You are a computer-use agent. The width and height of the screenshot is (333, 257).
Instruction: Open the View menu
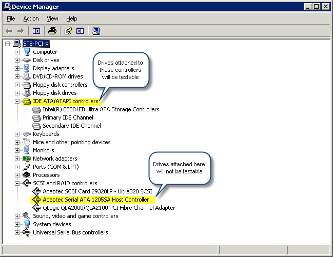pos(52,18)
